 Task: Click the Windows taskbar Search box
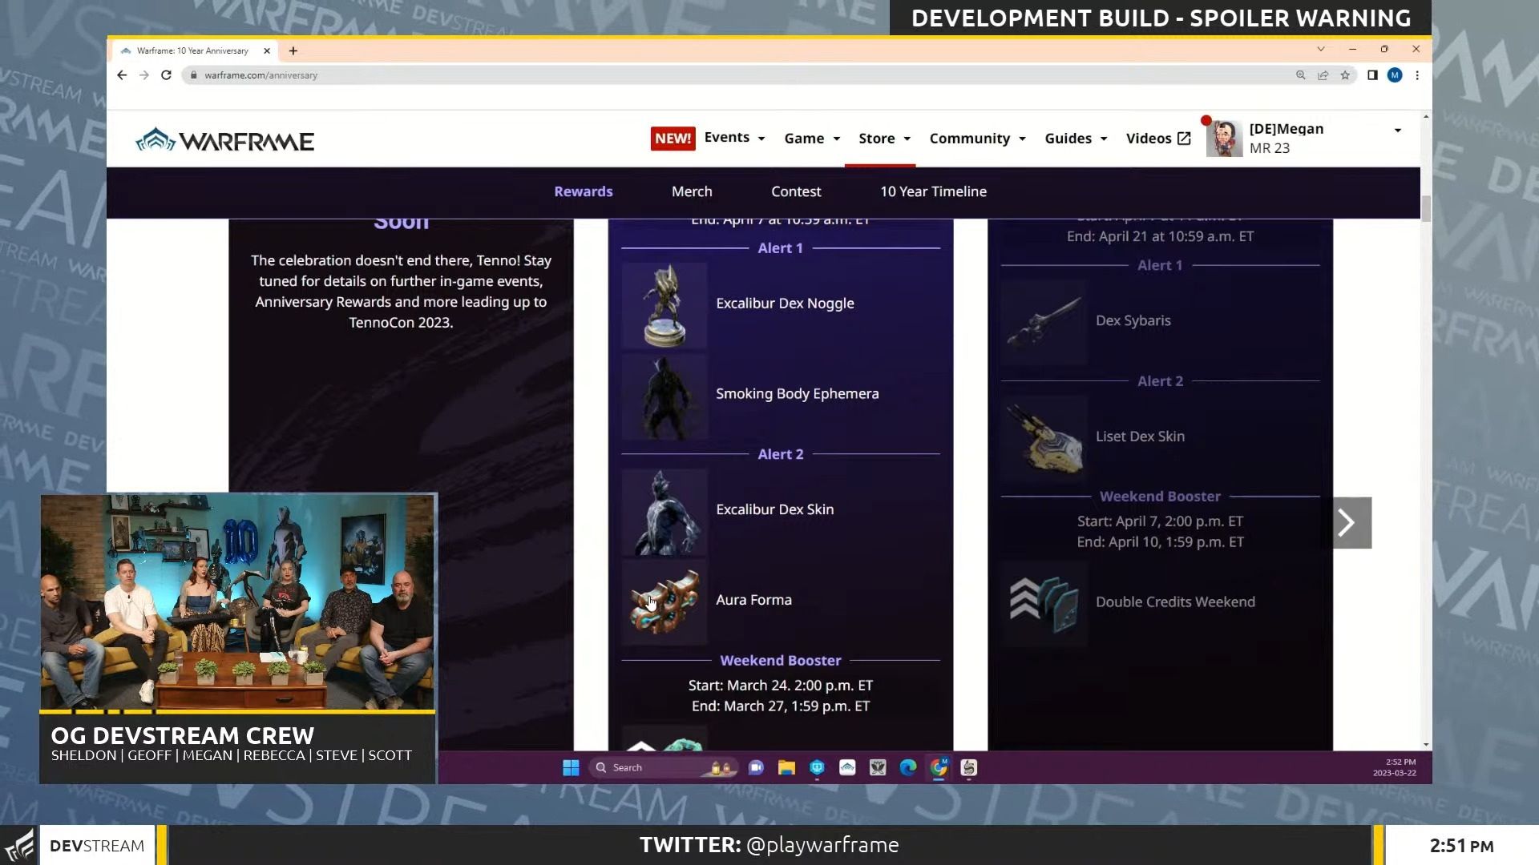[x=661, y=767]
